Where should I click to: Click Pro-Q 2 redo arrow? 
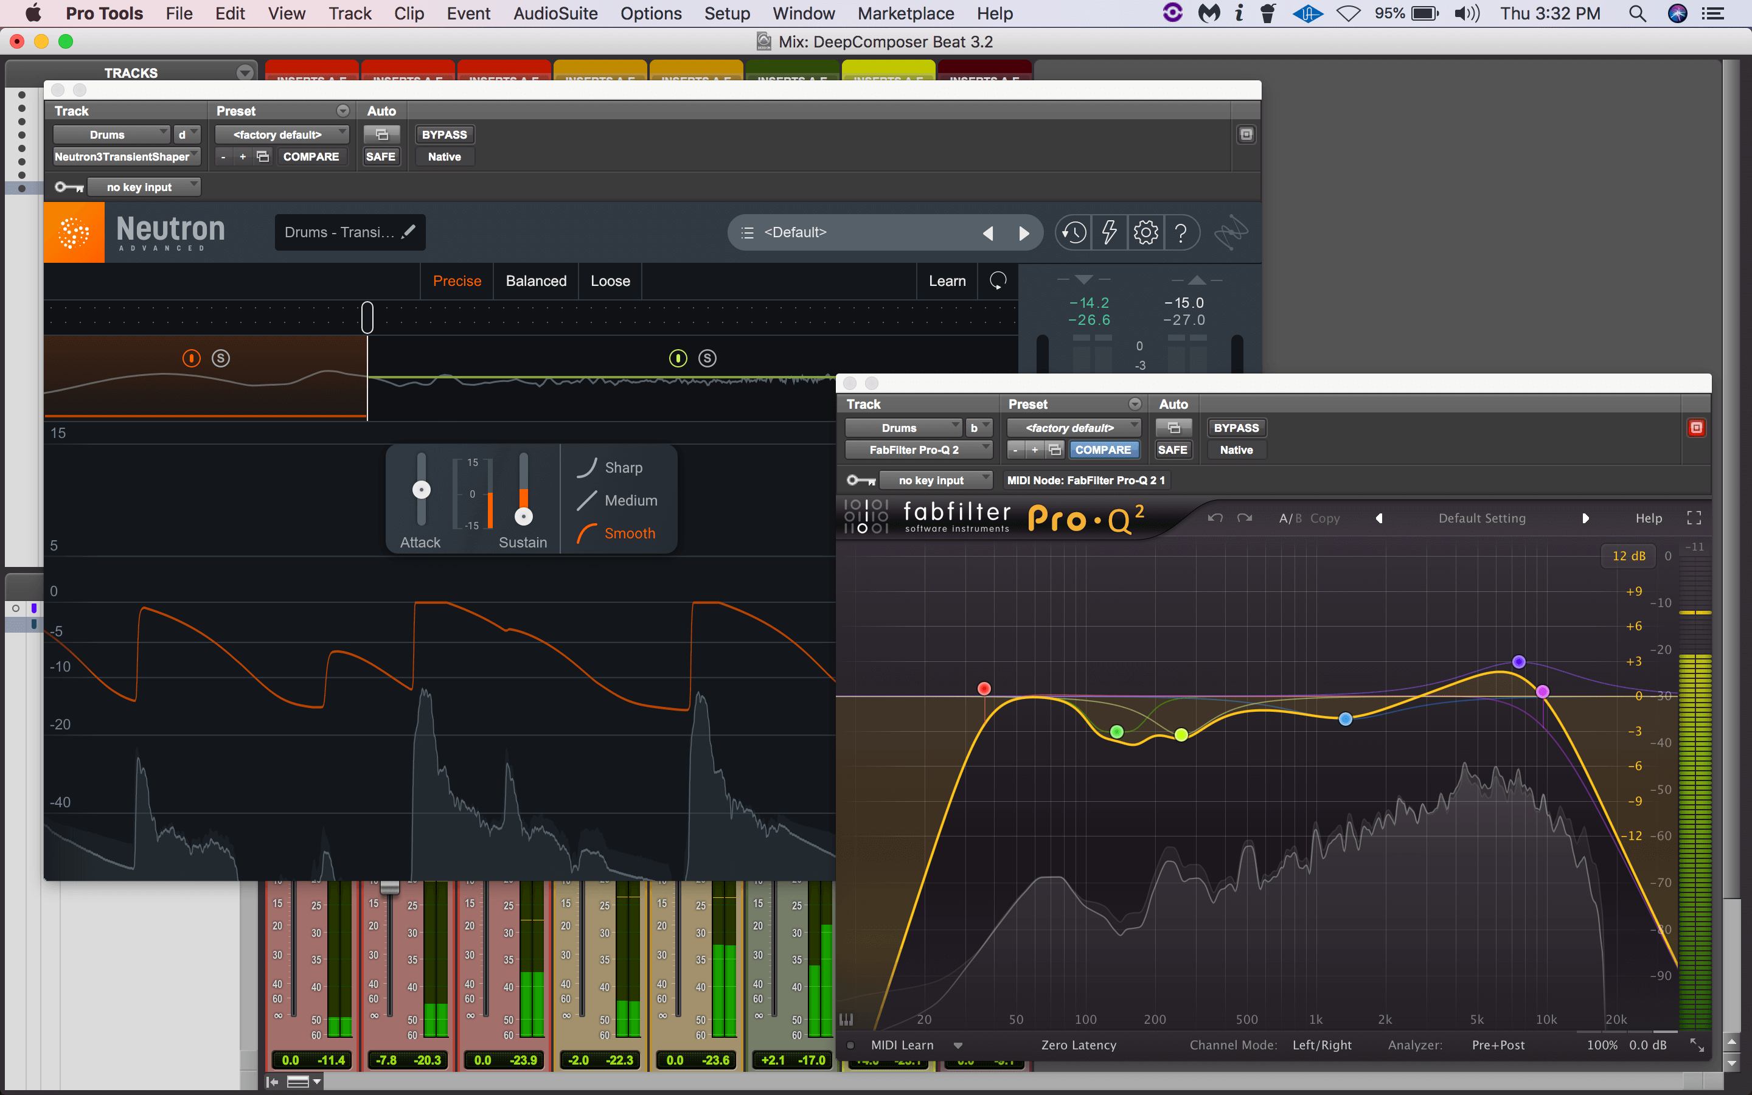pos(1245,518)
